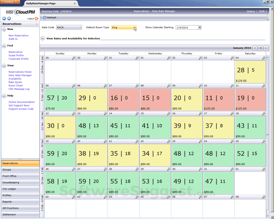Open the Guest Profile link
Image resolution: width=274 pixels, height=219 pixels.
(16, 55)
